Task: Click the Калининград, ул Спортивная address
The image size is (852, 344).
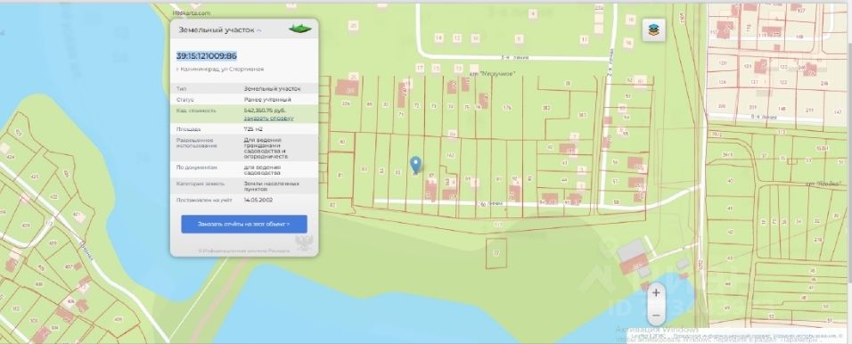Action: click(x=220, y=70)
